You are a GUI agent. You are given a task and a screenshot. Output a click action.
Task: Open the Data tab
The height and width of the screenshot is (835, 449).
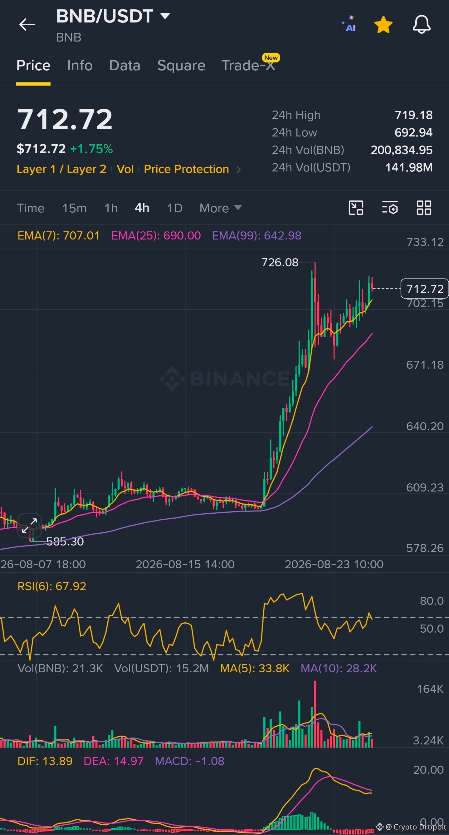[x=125, y=66]
